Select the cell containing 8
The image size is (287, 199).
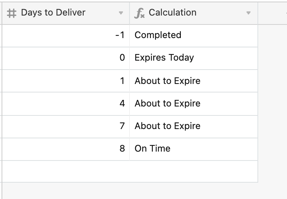pos(66,149)
